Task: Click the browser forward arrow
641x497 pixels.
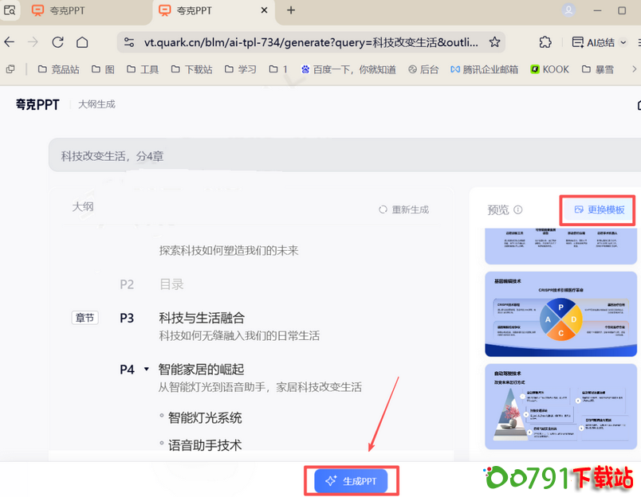Action: (33, 42)
